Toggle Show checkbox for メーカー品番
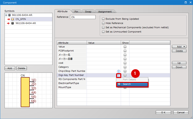 pyautogui.click(x=125, y=59)
